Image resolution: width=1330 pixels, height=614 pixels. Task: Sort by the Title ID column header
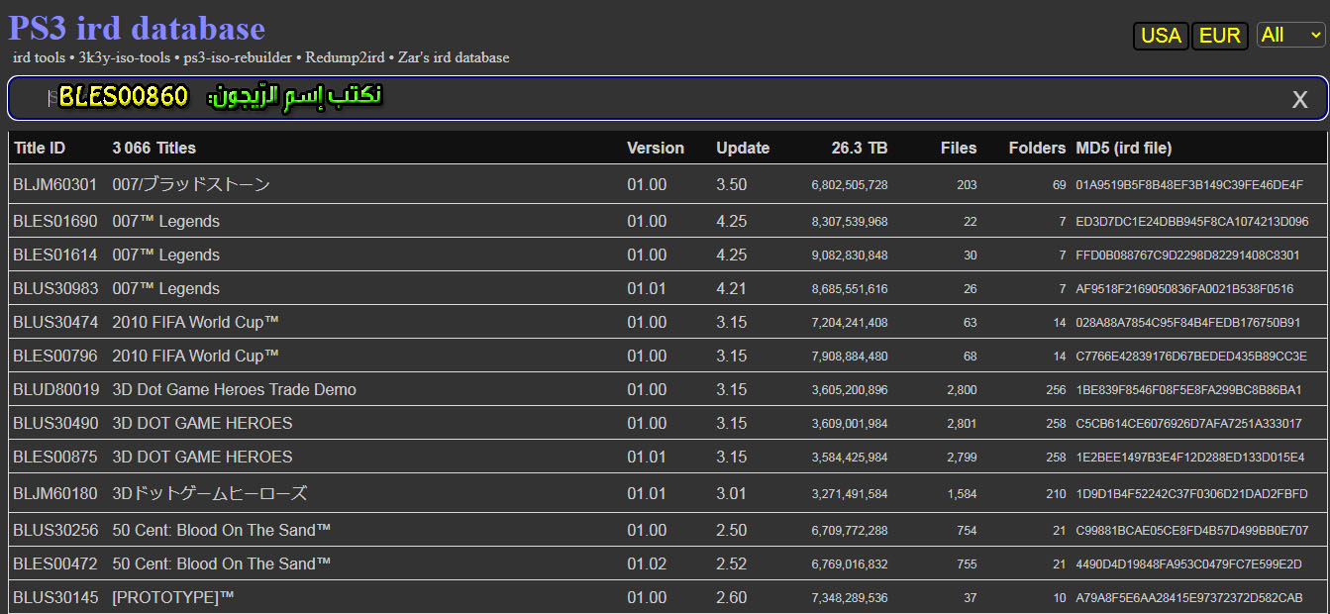tap(40, 148)
